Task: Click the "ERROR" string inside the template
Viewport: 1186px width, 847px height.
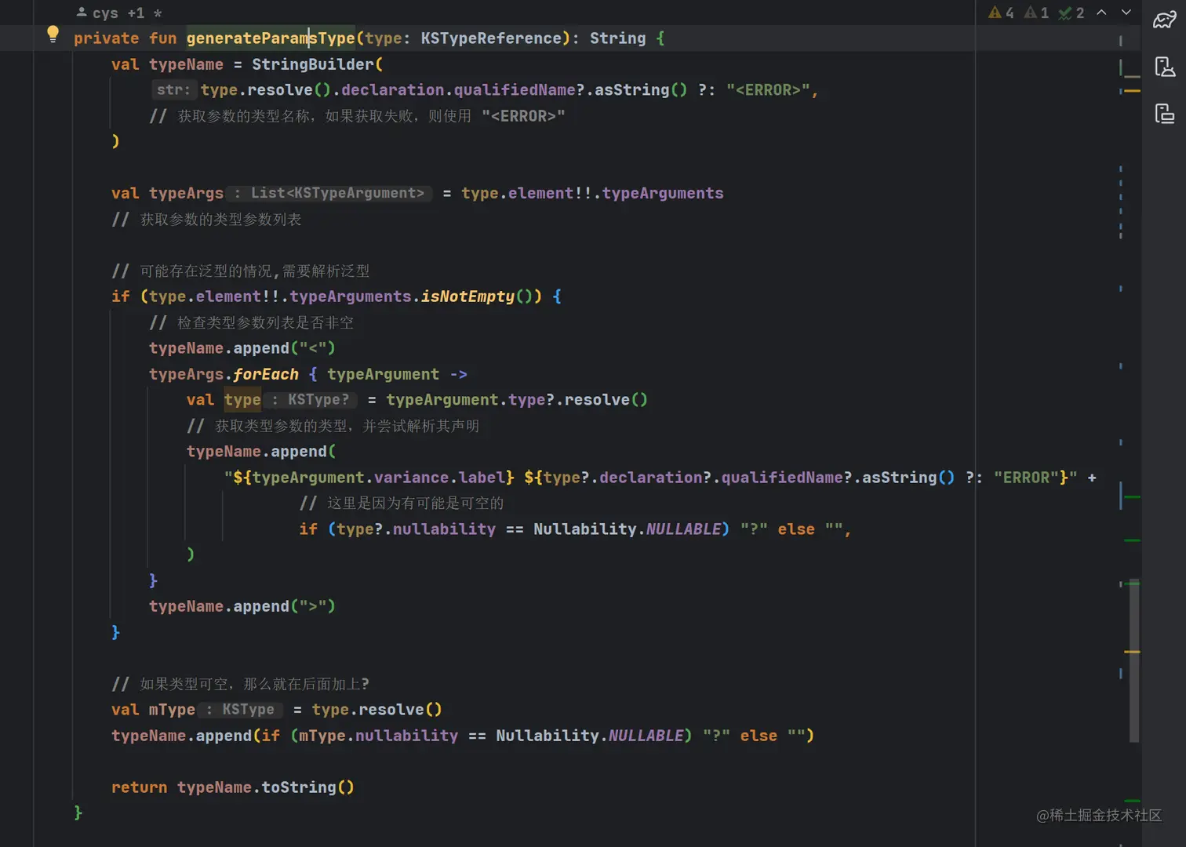Action: [1026, 478]
